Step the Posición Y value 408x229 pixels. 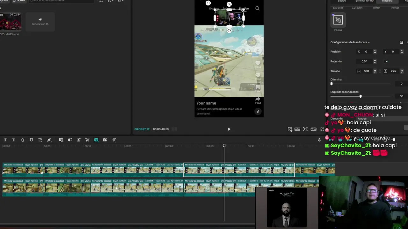coord(402,52)
